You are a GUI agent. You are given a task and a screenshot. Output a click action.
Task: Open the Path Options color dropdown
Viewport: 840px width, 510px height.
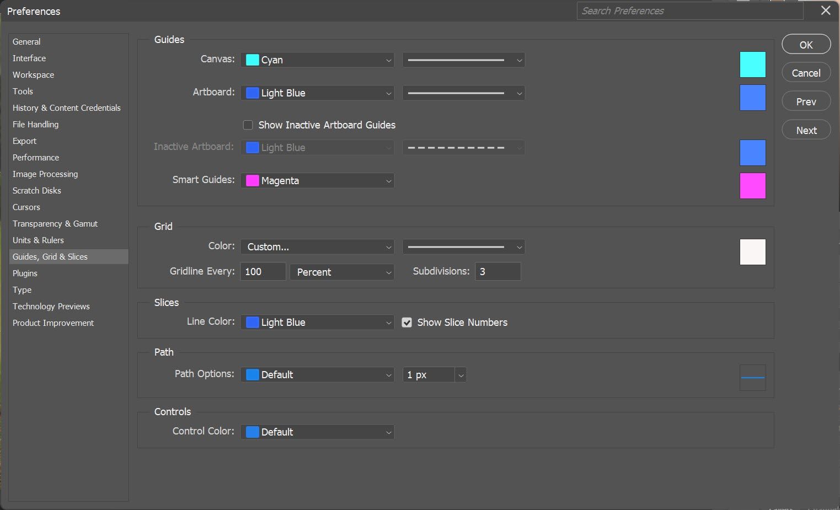tap(317, 374)
